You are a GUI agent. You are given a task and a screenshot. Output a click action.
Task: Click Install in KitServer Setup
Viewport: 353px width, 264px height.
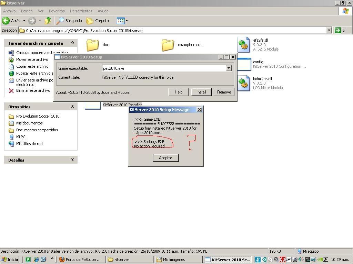(x=201, y=92)
